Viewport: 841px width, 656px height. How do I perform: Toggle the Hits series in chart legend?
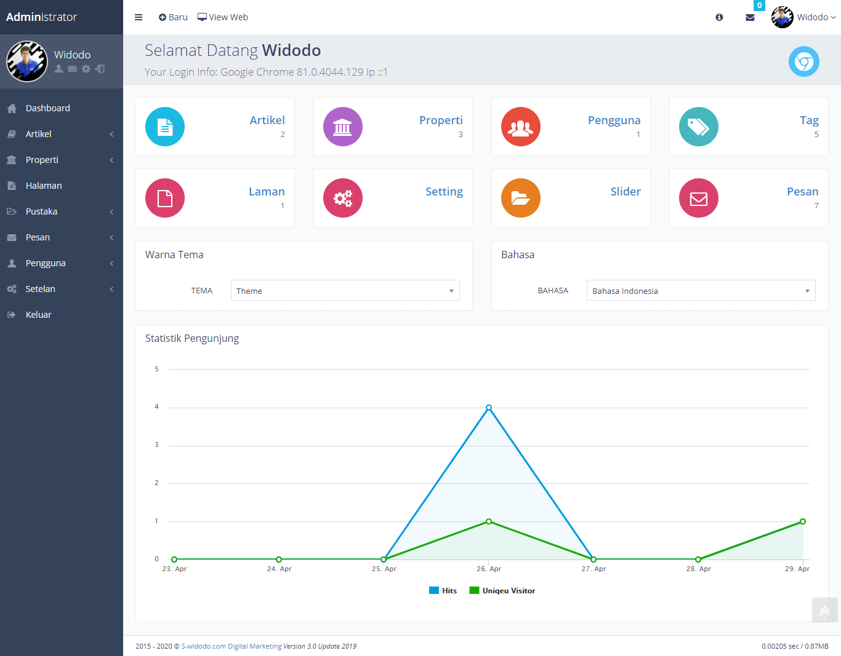coord(443,591)
